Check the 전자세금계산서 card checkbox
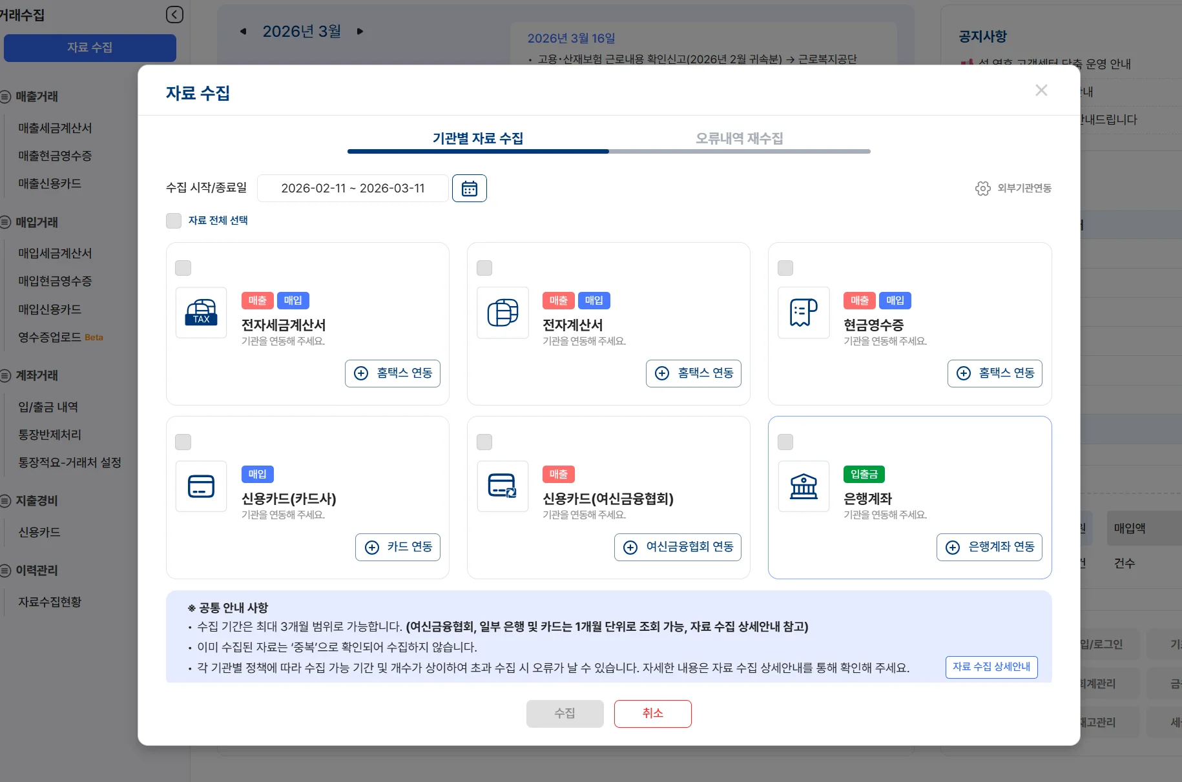 click(183, 268)
